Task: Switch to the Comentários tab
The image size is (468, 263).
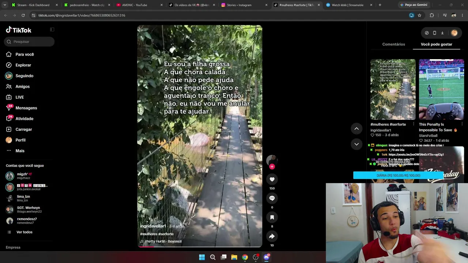Action: coord(393,44)
